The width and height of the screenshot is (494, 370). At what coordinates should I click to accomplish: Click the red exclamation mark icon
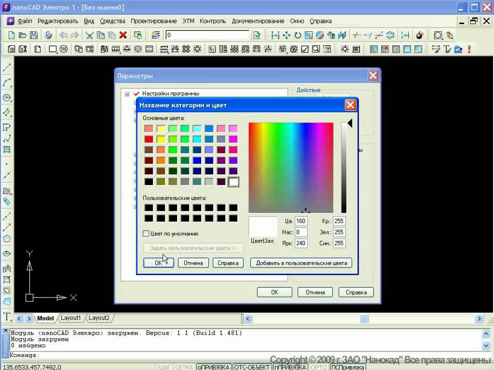[x=469, y=49]
